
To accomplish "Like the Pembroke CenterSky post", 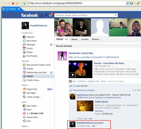I will point(74,81).
